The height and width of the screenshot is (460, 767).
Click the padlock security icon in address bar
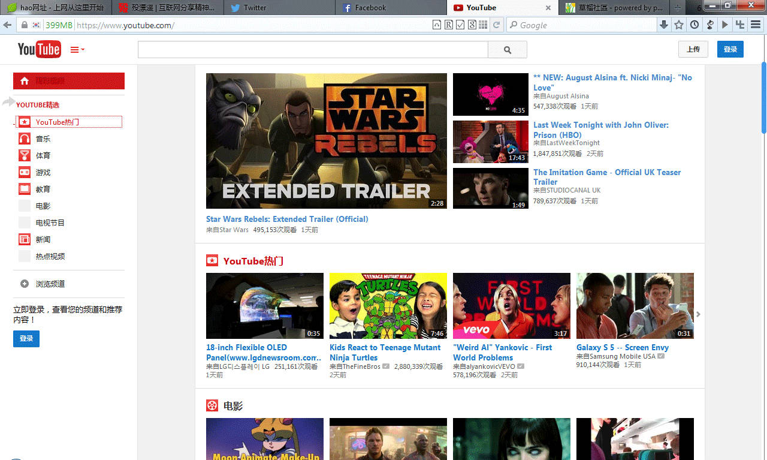click(x=25, y=25)
